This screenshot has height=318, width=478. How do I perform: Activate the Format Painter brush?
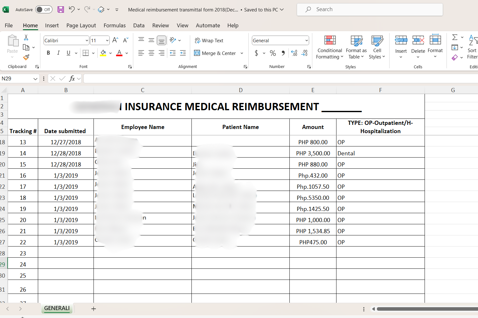pos(26,57)
